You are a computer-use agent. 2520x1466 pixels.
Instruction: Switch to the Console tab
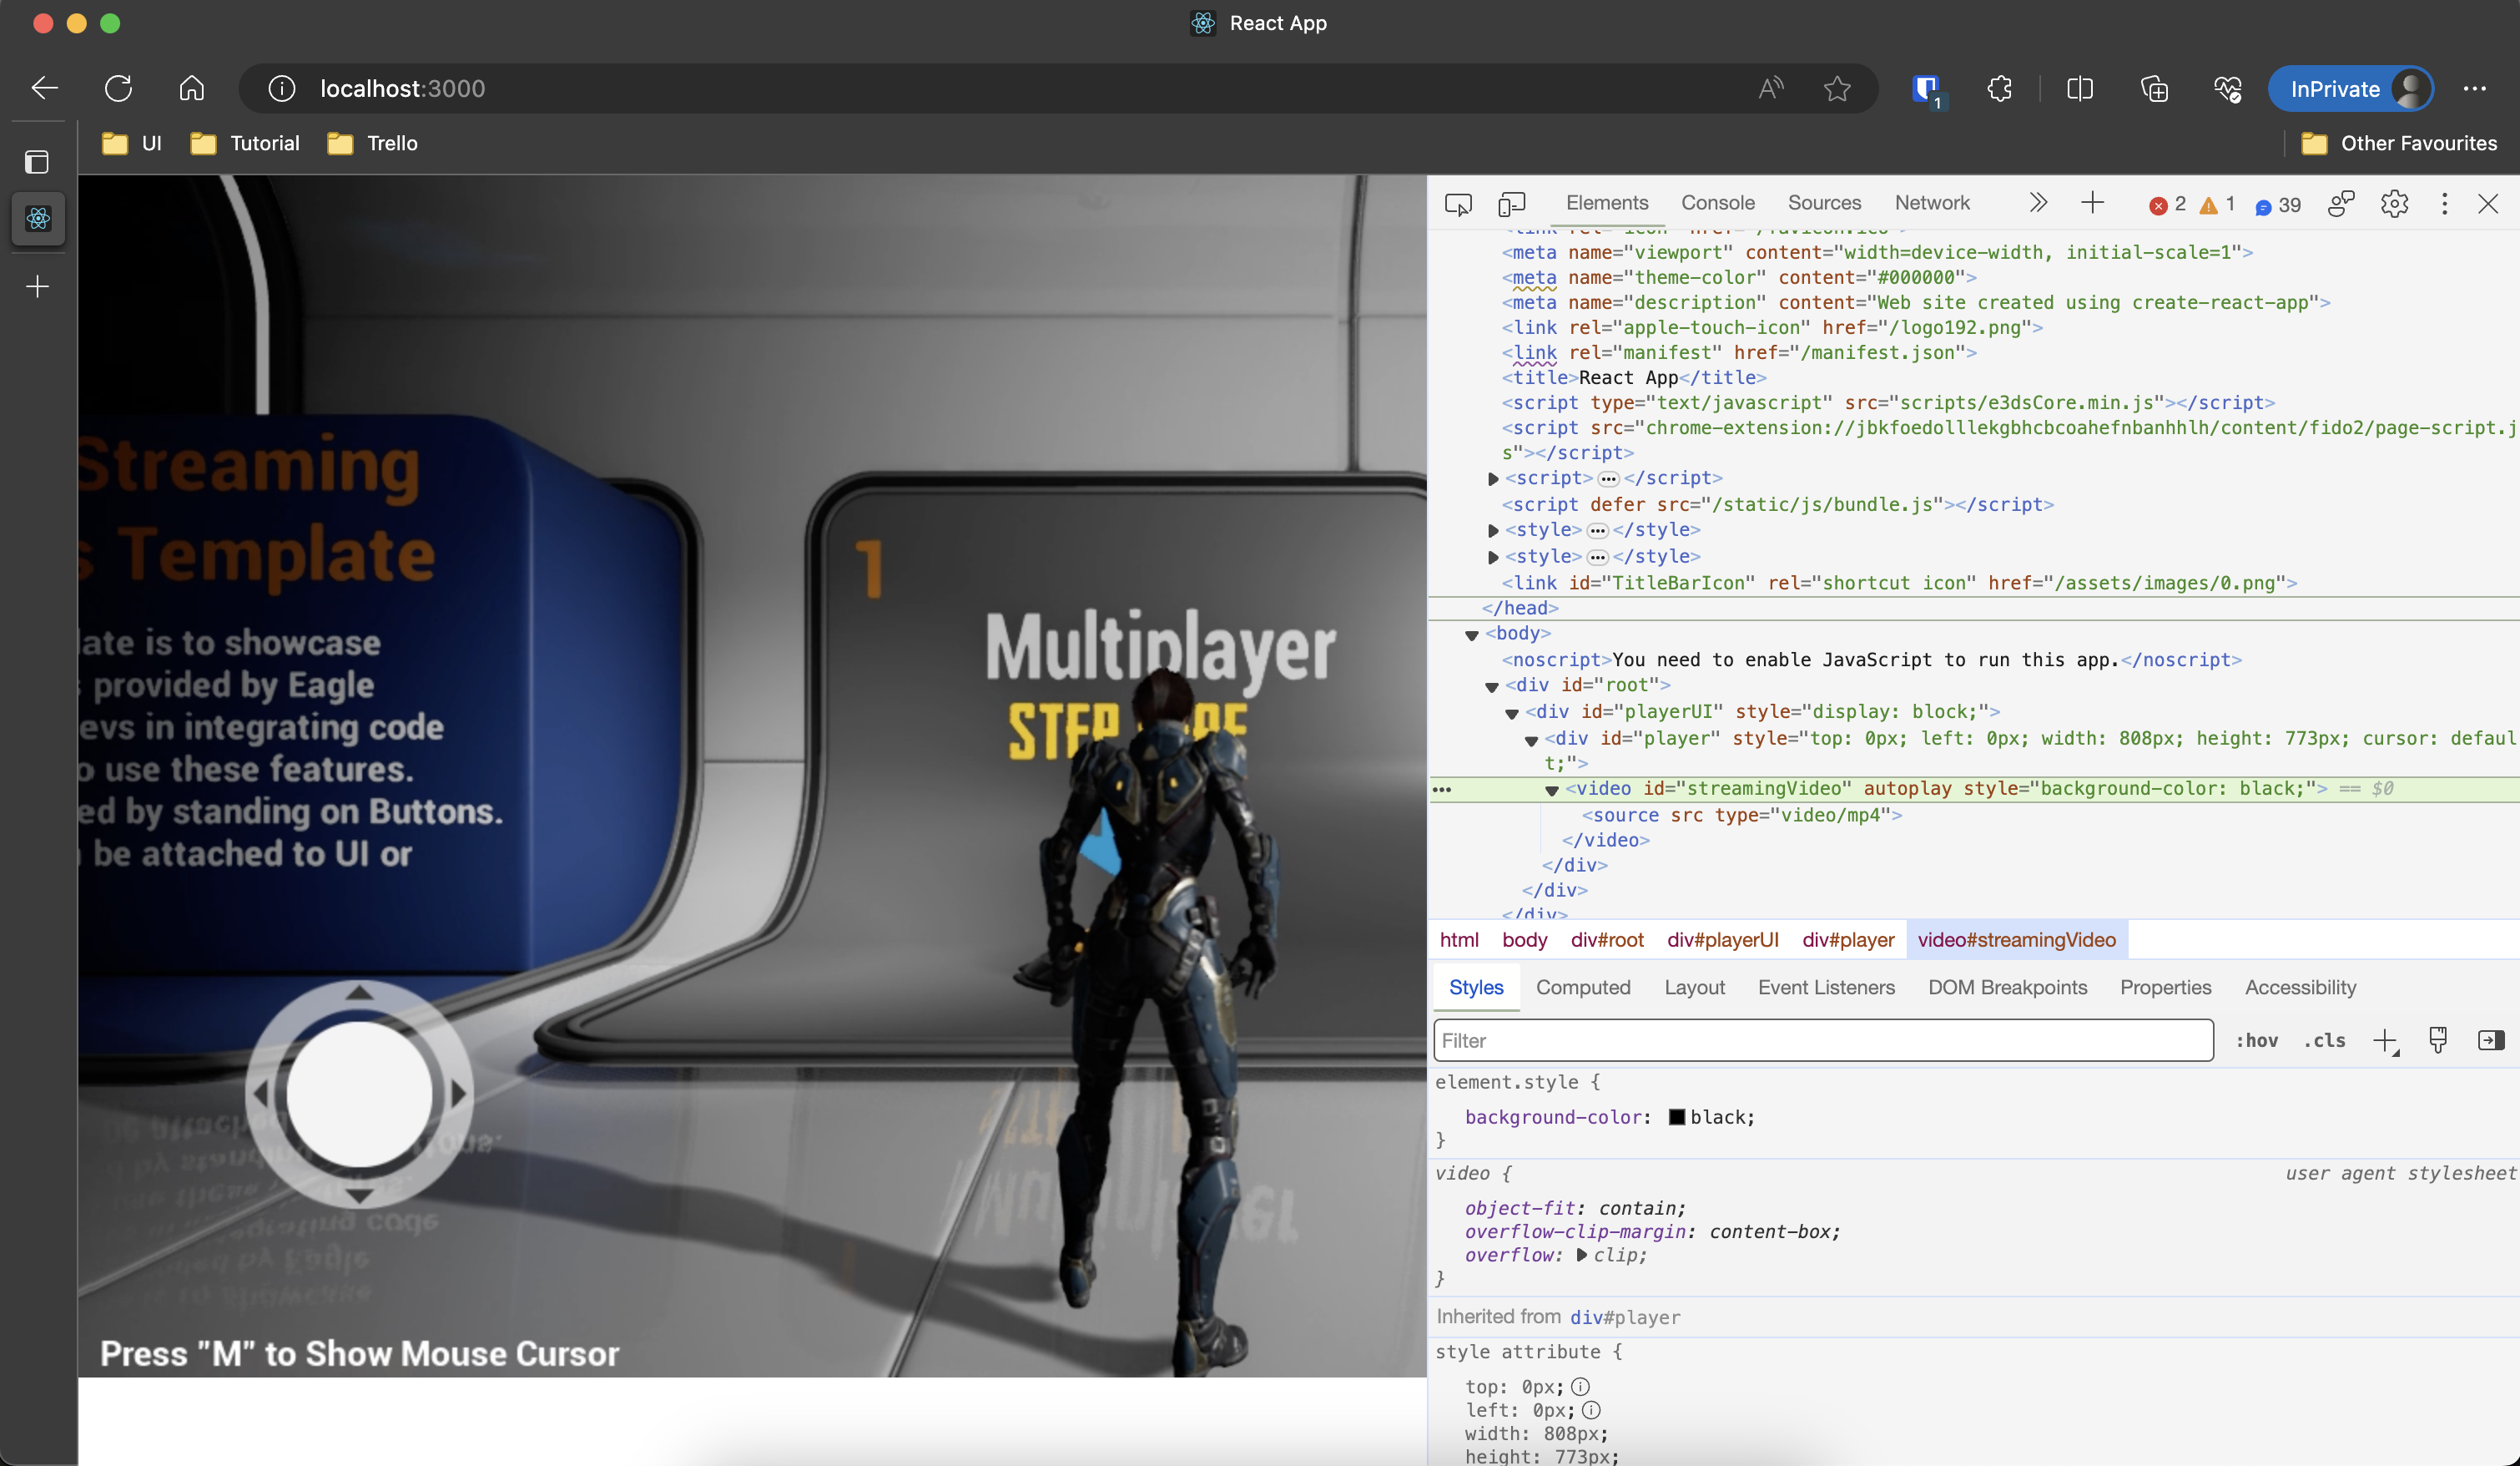[1717, 203]
